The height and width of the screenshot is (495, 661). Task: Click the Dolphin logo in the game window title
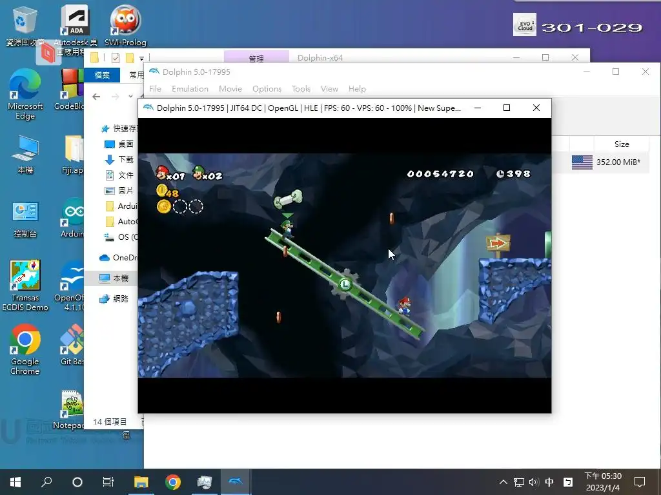tap(148, 108)
